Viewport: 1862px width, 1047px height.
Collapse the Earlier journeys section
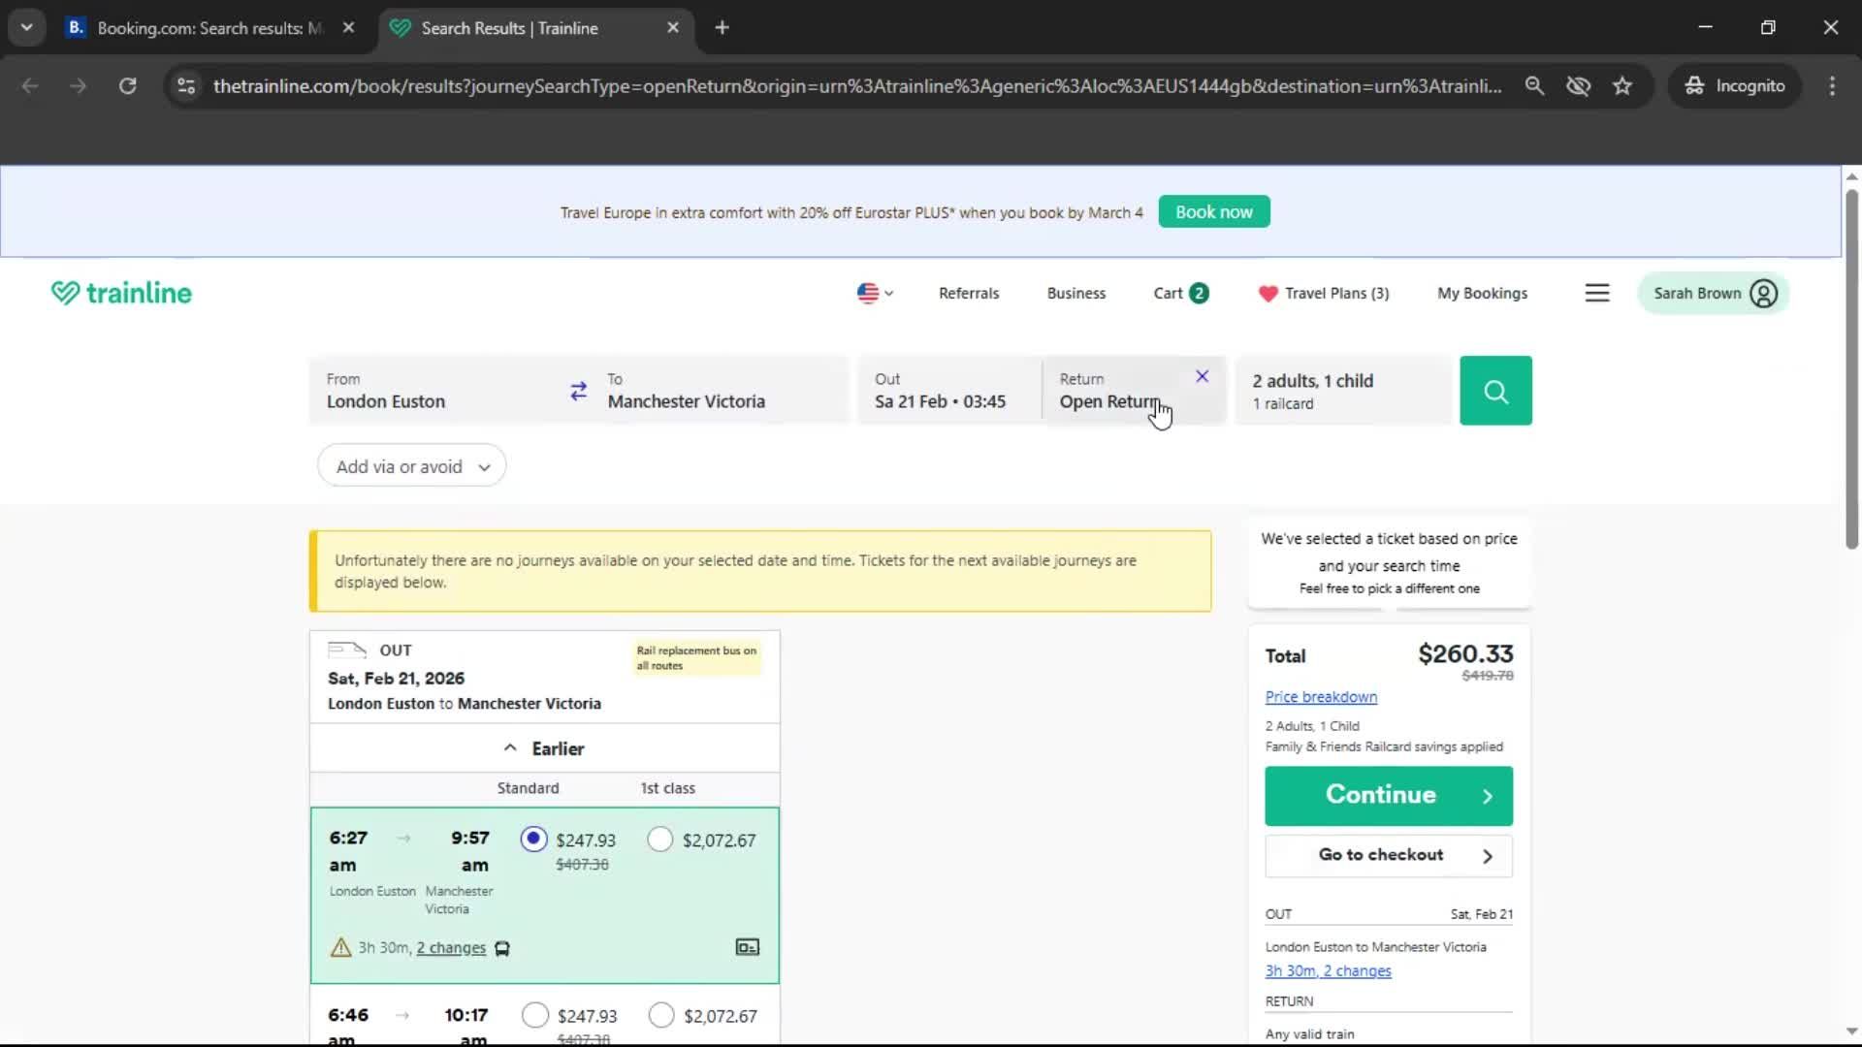click(545, 747)
